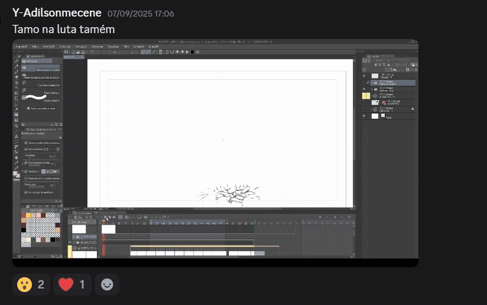Select the Hand move tool in toolbar

click(17, 157)
